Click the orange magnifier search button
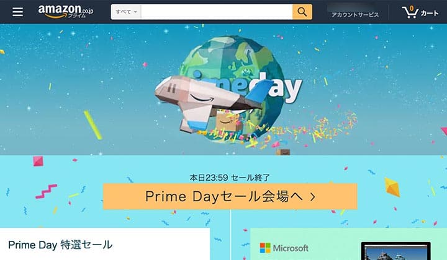 302,12
